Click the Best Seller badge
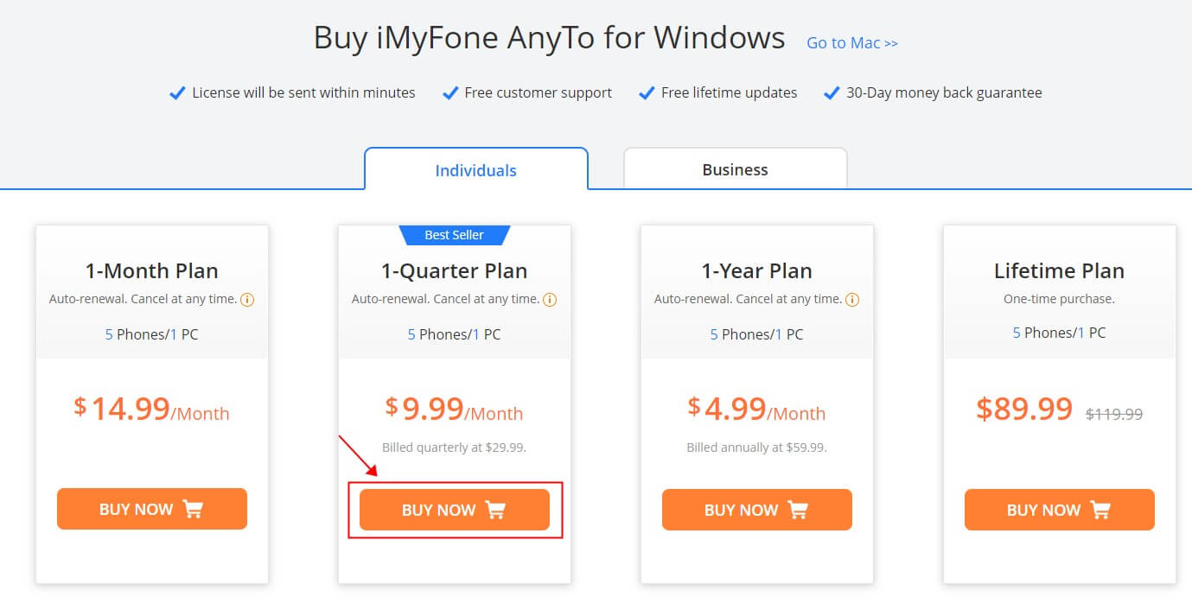The height and width of the screenshot is (603, 1192). coord(455,235)
